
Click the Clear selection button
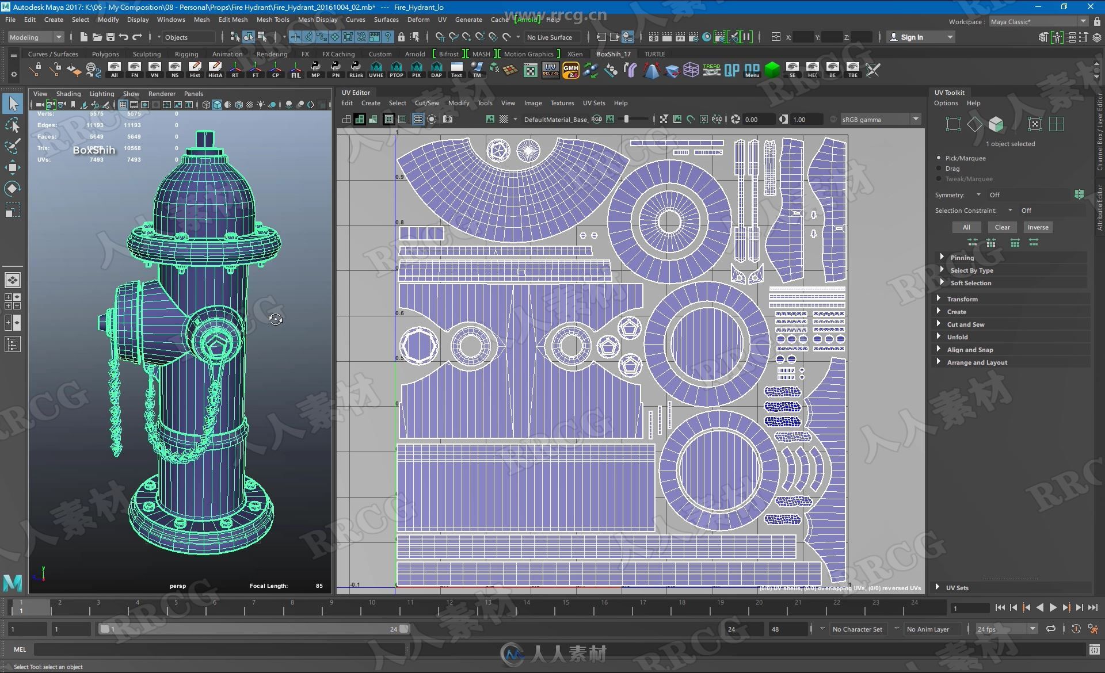coord(1002,227)
